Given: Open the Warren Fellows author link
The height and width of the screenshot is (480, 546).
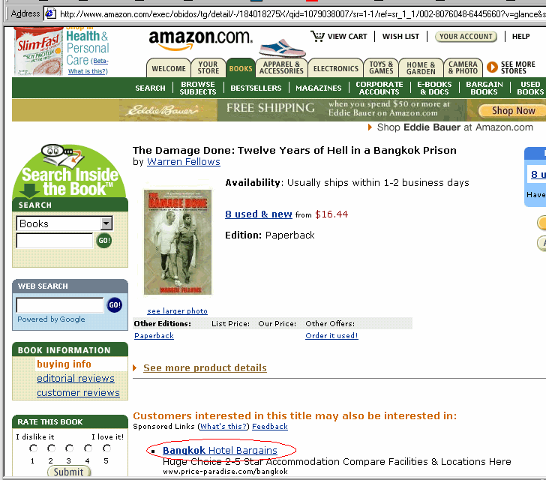Looking at the screenshot, I should 184,162.
